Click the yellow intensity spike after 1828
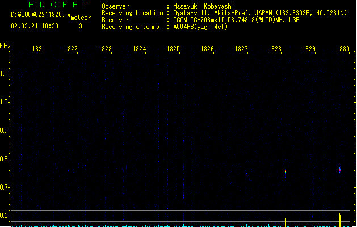This screenshot has height=227, width=357. click(285, 222)
